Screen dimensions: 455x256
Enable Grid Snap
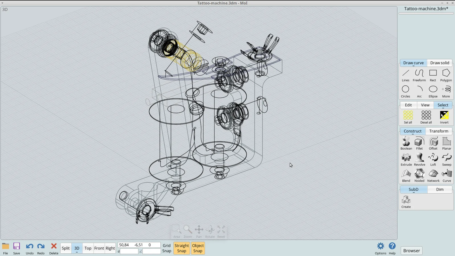(x=167, y=248)
